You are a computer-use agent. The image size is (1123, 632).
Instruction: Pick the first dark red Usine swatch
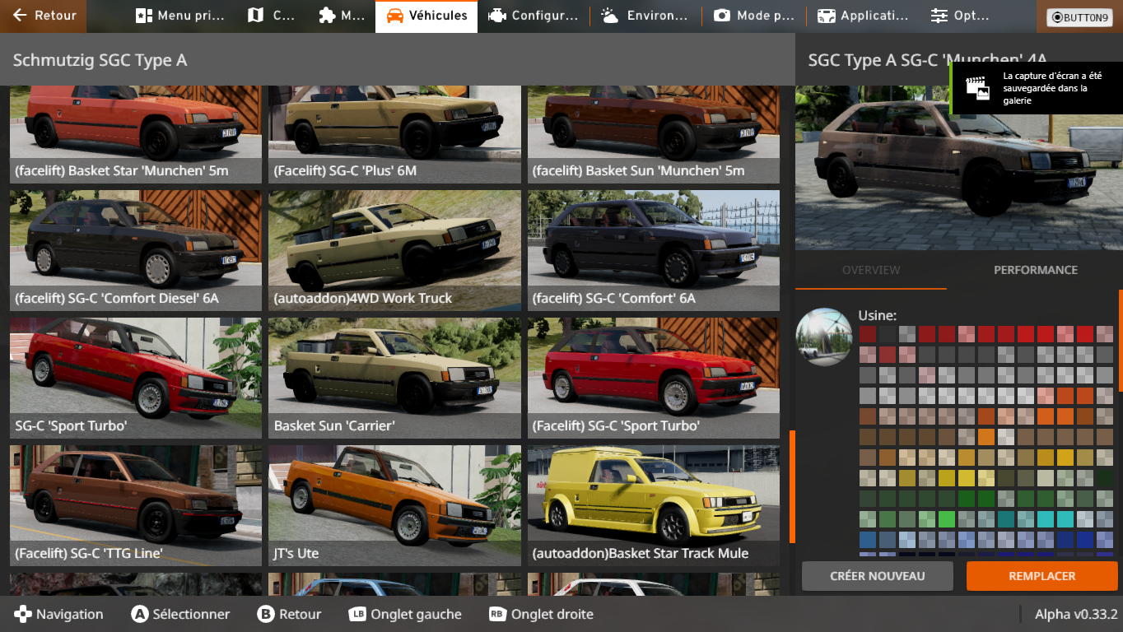pos(868,334)
